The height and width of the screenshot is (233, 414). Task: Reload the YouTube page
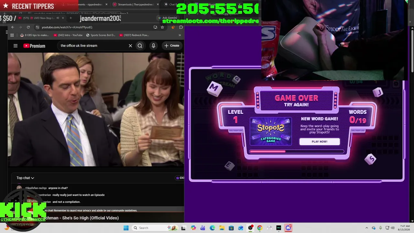coord(28,27)
